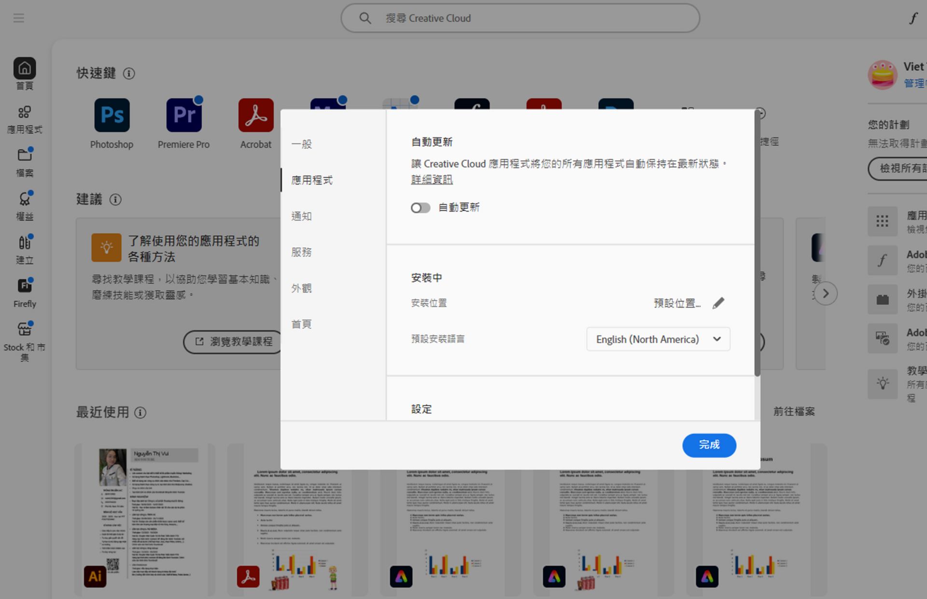Open the 檔案 files sidebar icon
This screenshot has height=599, width=927.
point(25,156)
